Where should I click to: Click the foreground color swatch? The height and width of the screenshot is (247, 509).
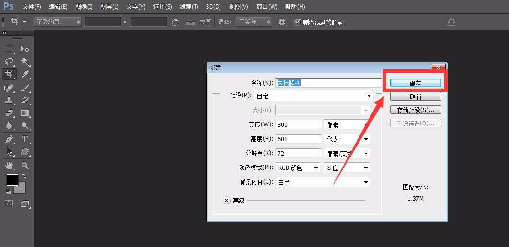point(12,180)
